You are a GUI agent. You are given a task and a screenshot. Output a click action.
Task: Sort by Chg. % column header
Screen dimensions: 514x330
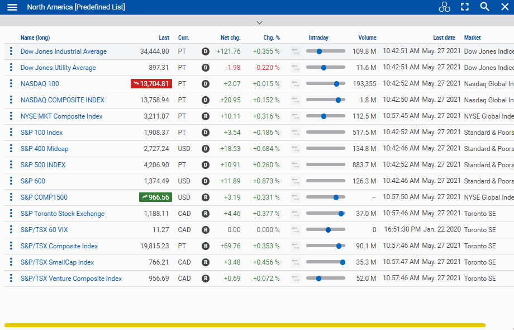pos(272,37)
